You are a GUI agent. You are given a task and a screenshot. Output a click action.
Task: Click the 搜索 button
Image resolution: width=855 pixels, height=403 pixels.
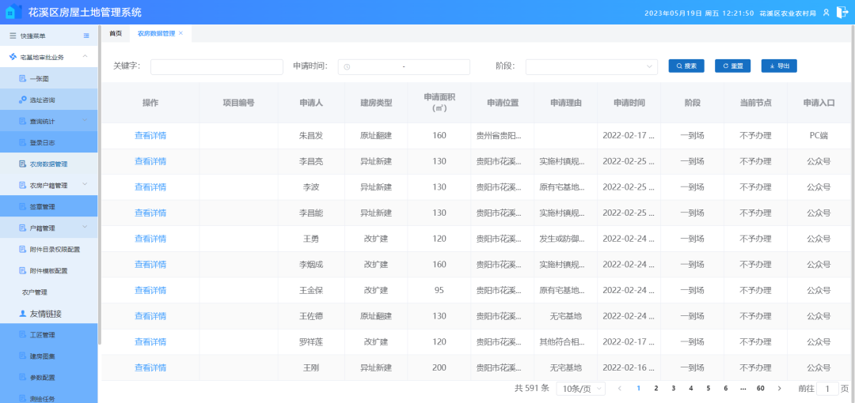tap(686, 66)
